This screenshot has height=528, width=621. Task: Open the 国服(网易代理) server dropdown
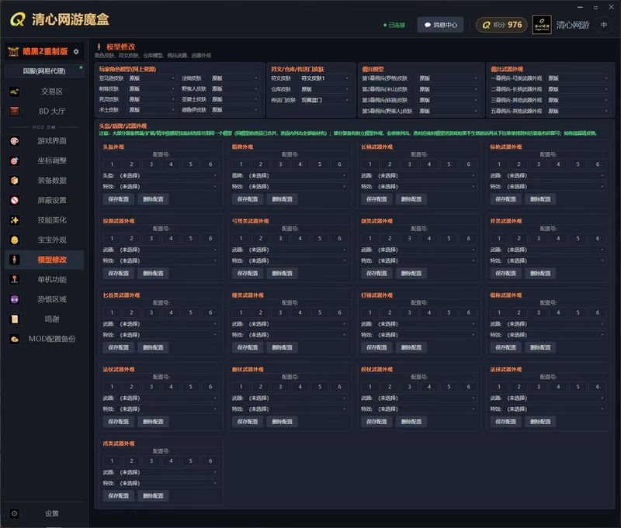point(44,71)
